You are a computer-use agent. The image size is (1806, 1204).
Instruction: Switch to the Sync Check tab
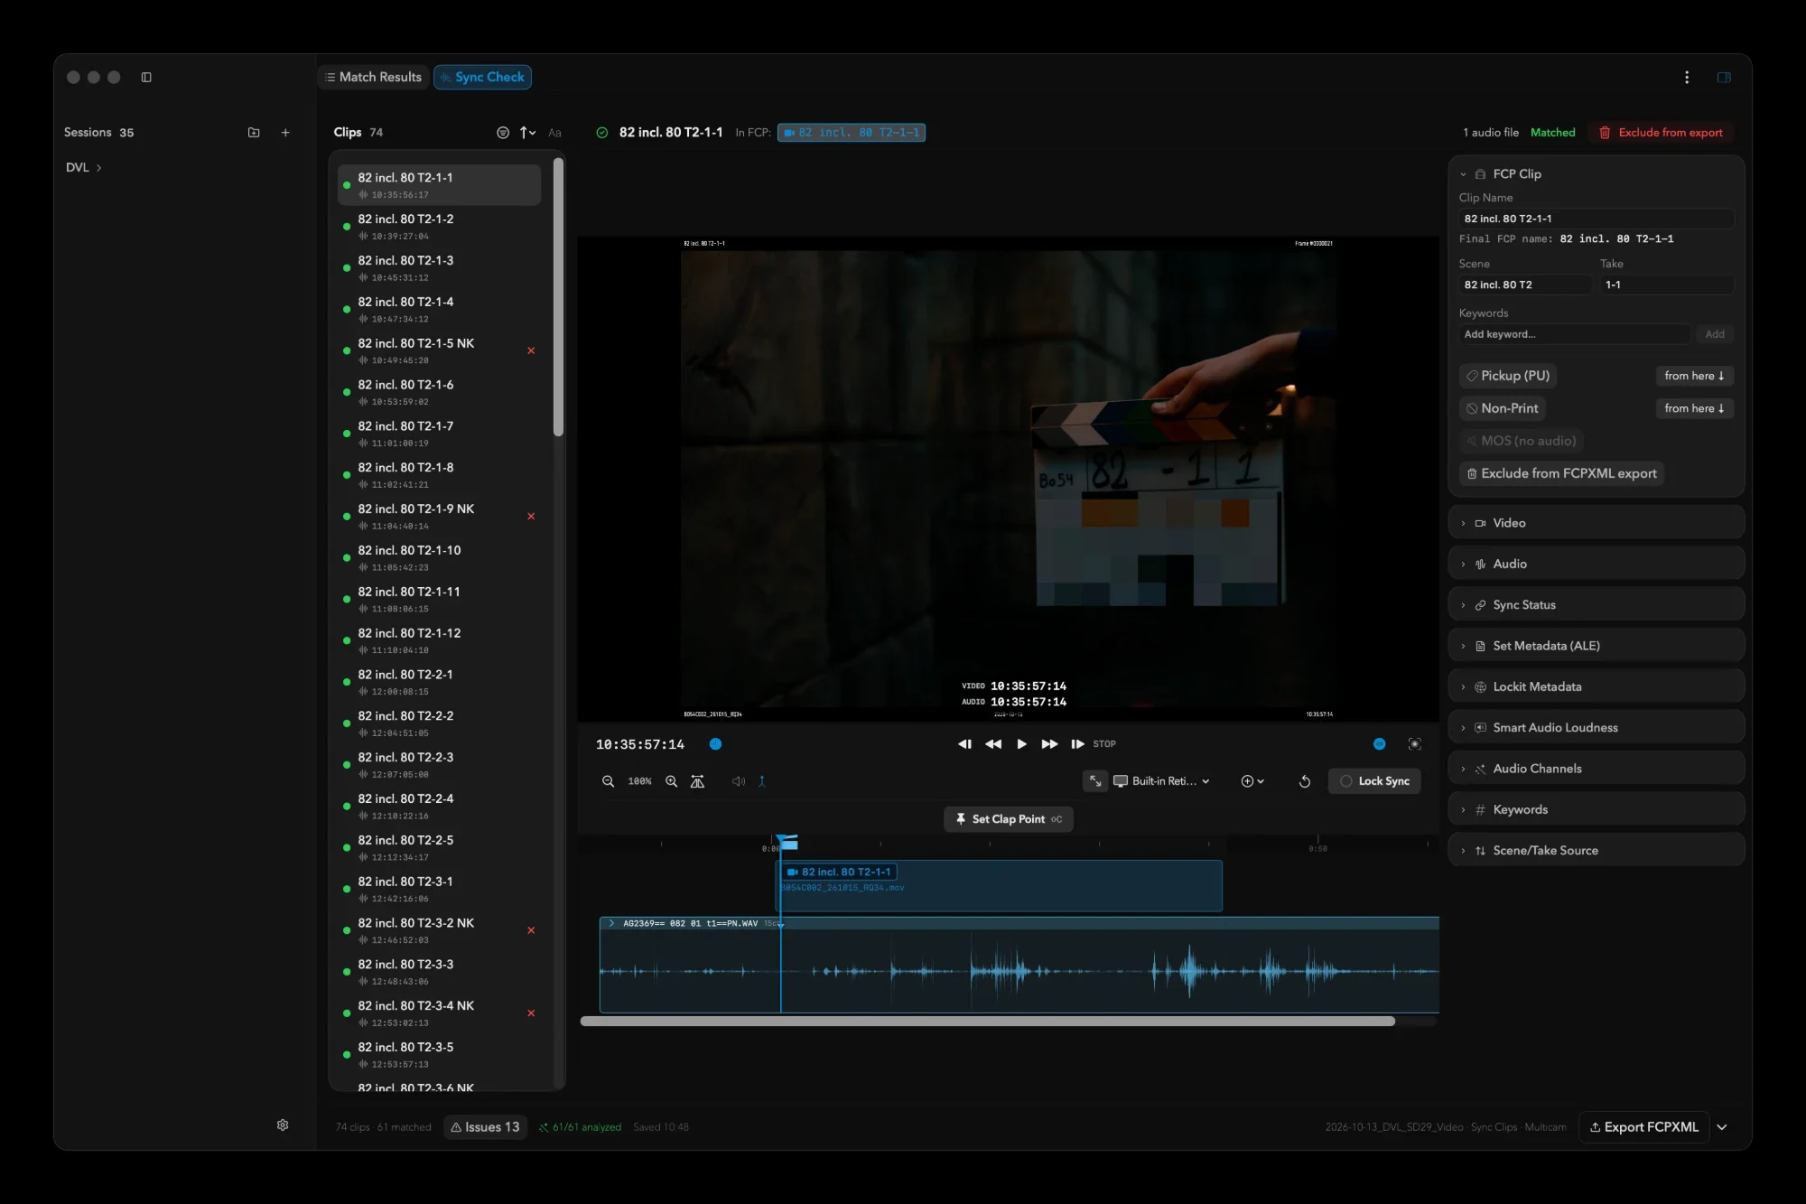click(482, 78)
